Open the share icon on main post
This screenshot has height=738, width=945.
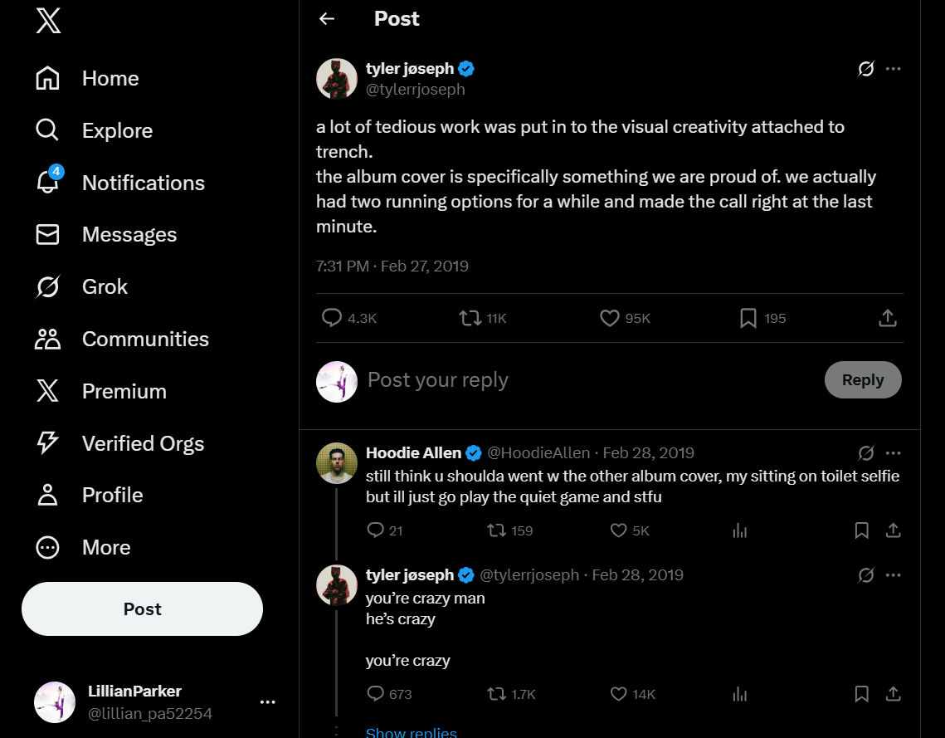click(x=888, y=318)
